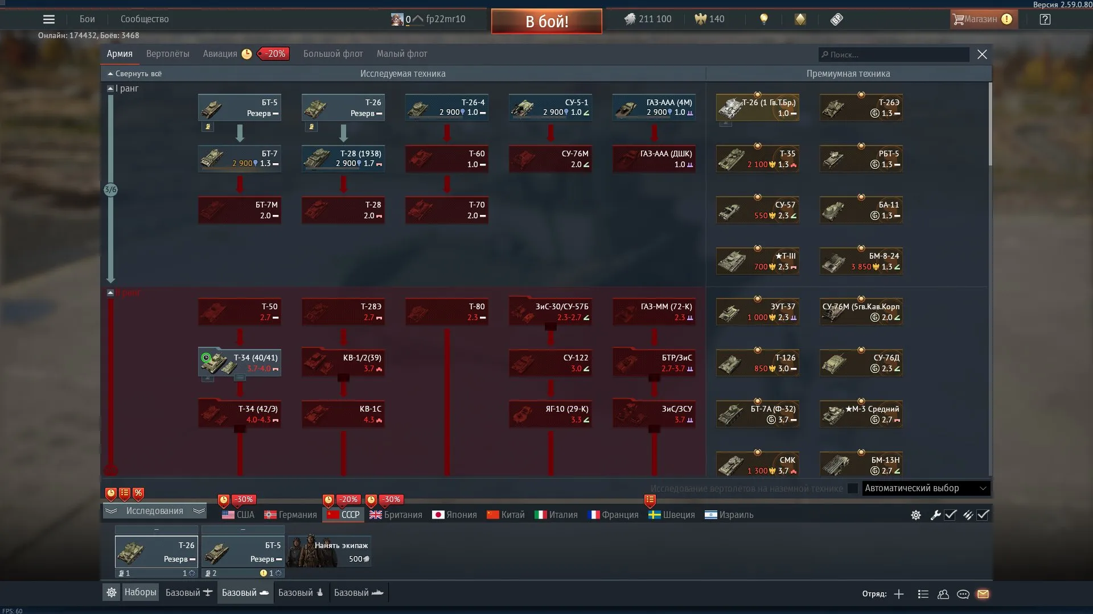This screenshot has width=1093, height=614.
Task: Click Свернуть всё to collapse all ranks
Action: pos(134,74)
